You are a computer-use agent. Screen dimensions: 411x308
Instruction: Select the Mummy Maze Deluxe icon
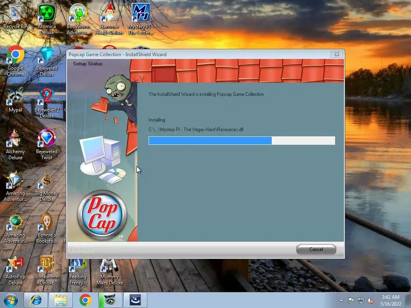109,271
